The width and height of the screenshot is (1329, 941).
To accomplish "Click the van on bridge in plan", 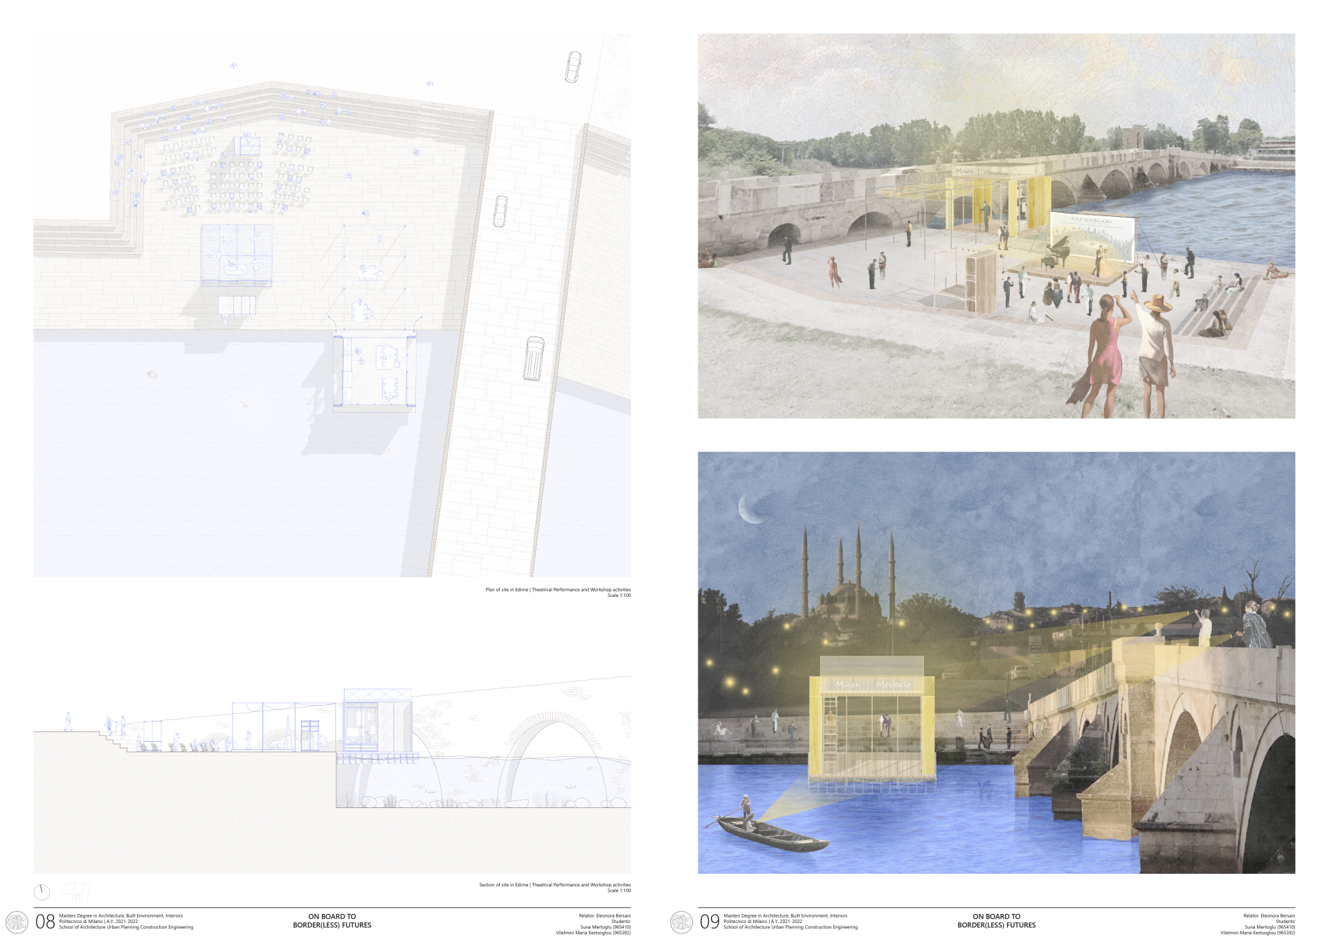I will [534, 358].
